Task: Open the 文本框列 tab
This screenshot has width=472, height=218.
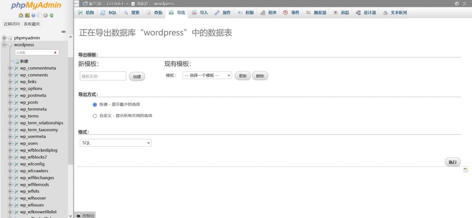Action: click(x=395, y=12)
